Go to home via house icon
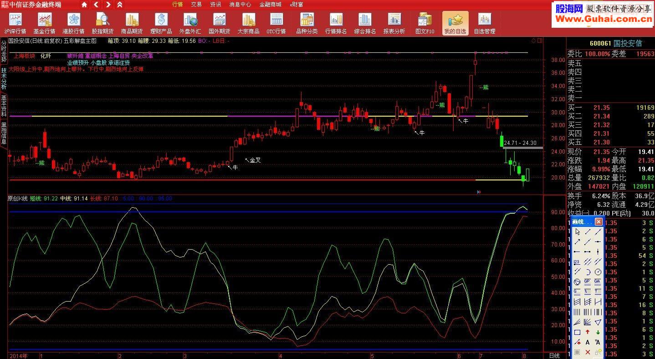 (x=84, y=5)
